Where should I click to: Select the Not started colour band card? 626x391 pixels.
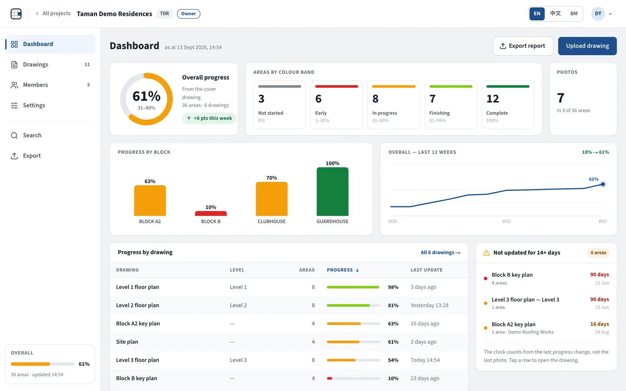tap(280, 105)
